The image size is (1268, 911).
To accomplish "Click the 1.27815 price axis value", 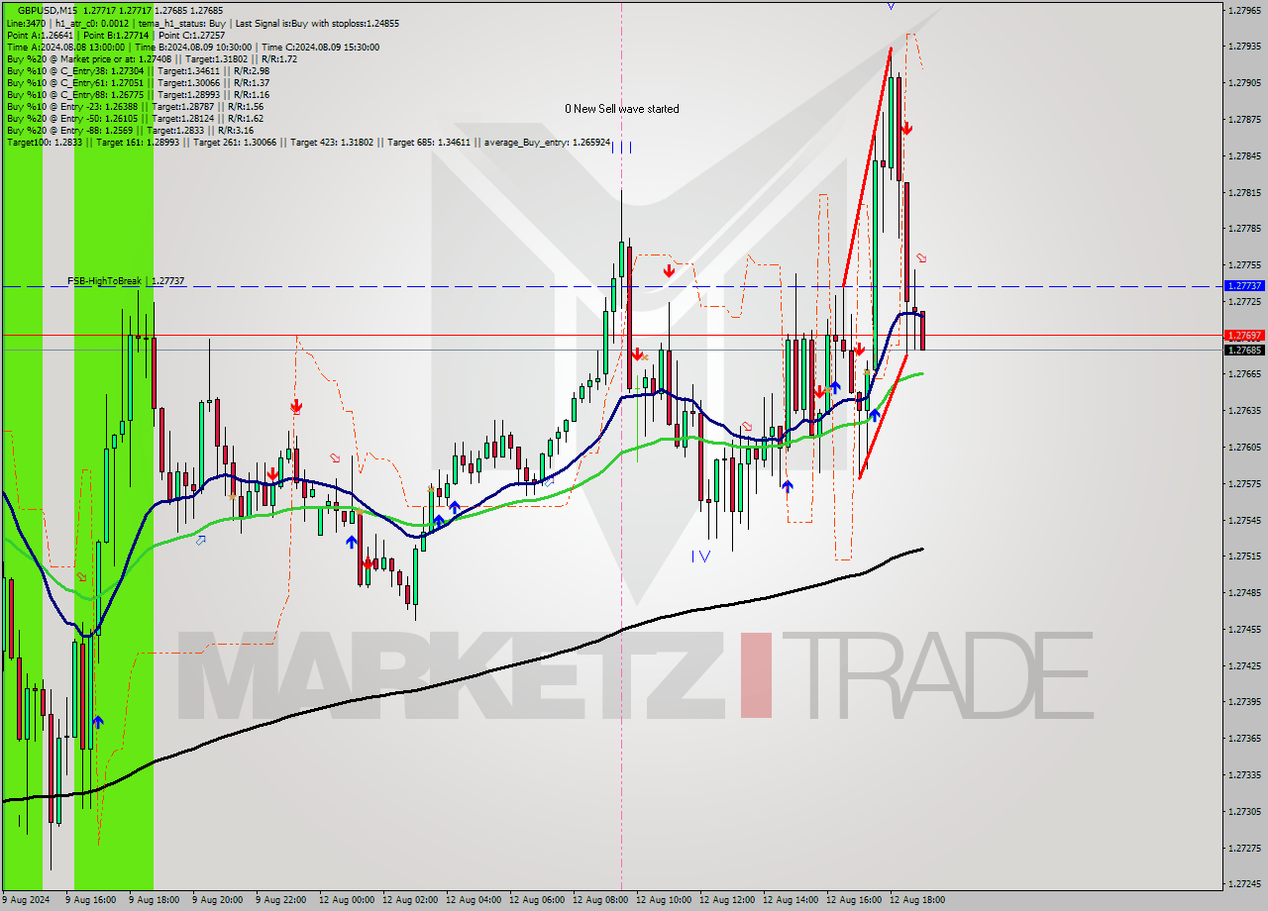I will (1244, 192).
